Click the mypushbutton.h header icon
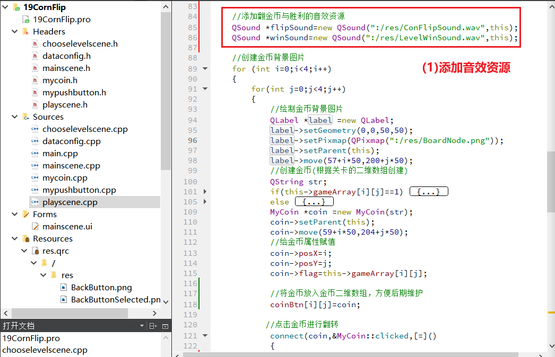This screenshot has width=555, height=357. (34, 92)
